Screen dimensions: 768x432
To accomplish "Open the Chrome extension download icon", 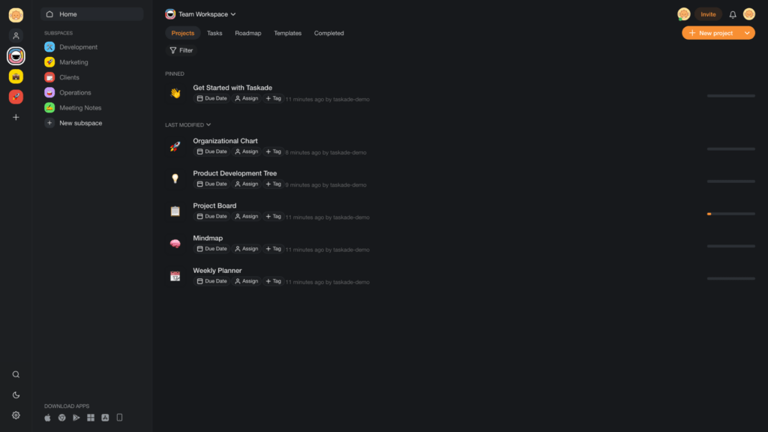I will point(61,418).
